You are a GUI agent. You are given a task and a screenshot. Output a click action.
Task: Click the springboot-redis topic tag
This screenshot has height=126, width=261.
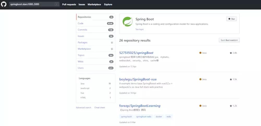click(144, 117)
